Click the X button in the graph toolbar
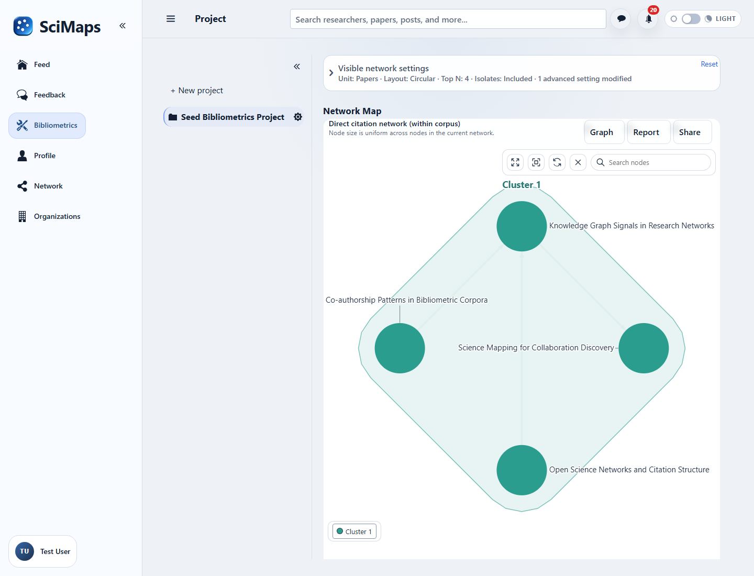The height and width of the screenshot is (576, 754). [578, 162]
